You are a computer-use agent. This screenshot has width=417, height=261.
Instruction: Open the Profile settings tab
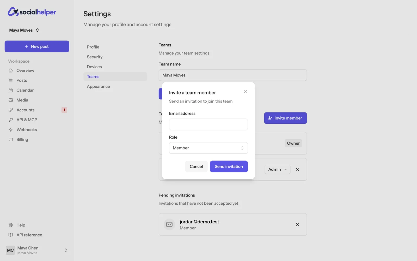pyautogui.click(x=115, y=47)
